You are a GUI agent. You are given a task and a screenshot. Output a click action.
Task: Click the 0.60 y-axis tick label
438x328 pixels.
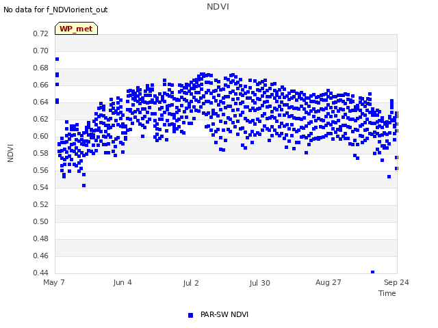click(x=41, y=137)
